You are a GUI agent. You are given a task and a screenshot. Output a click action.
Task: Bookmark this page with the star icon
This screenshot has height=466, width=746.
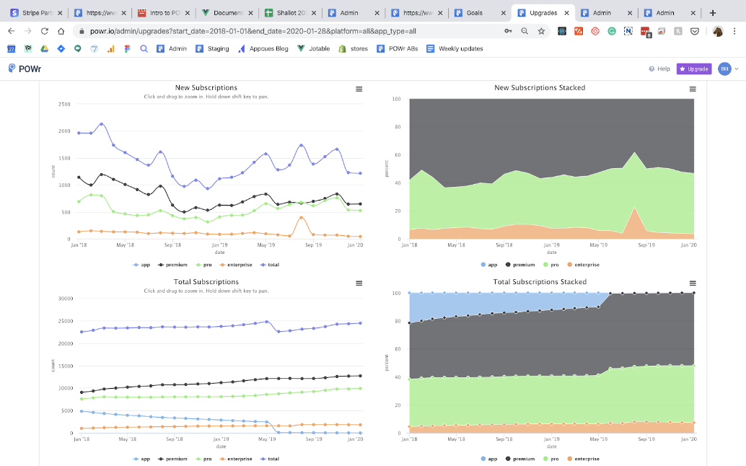541,31
